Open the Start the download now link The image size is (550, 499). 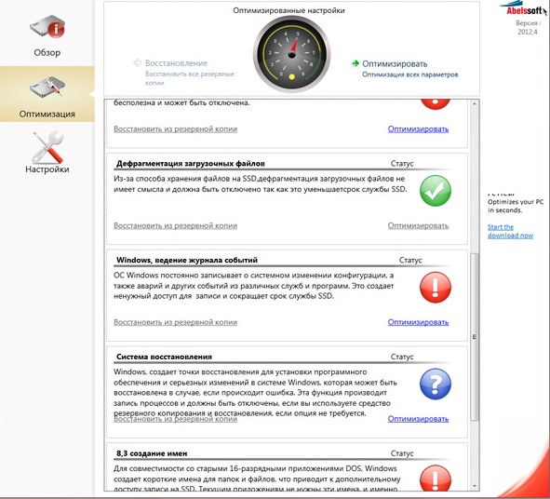coord(510,231)
